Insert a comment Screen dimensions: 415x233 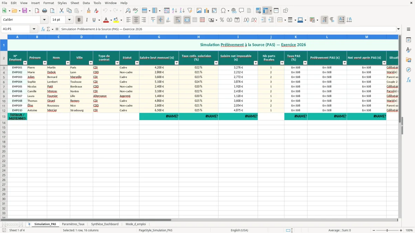(241, 11)
